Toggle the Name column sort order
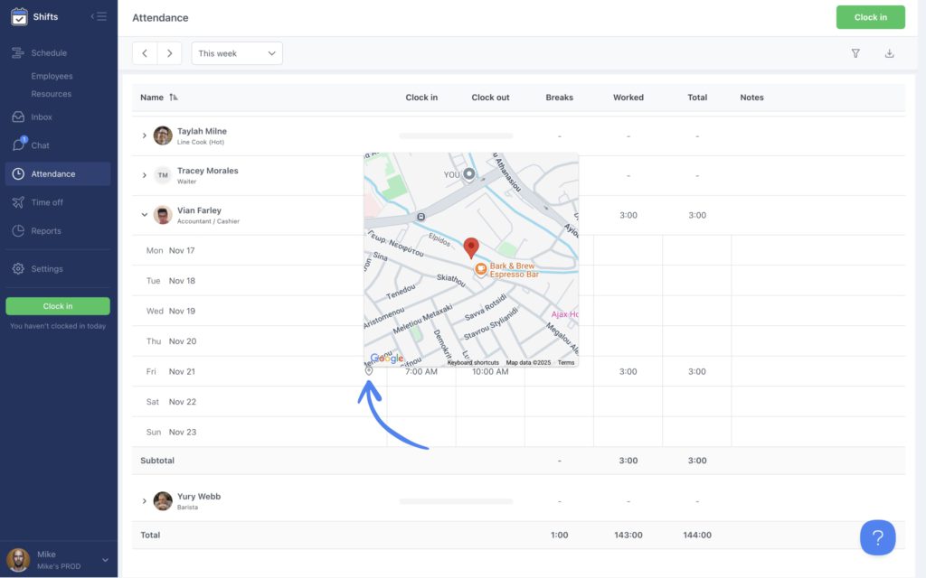Screen dimensions: 926x578 [173, 97]
